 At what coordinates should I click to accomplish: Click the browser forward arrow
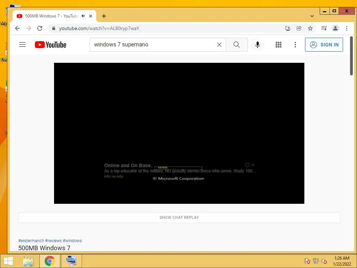pos(29,28)
